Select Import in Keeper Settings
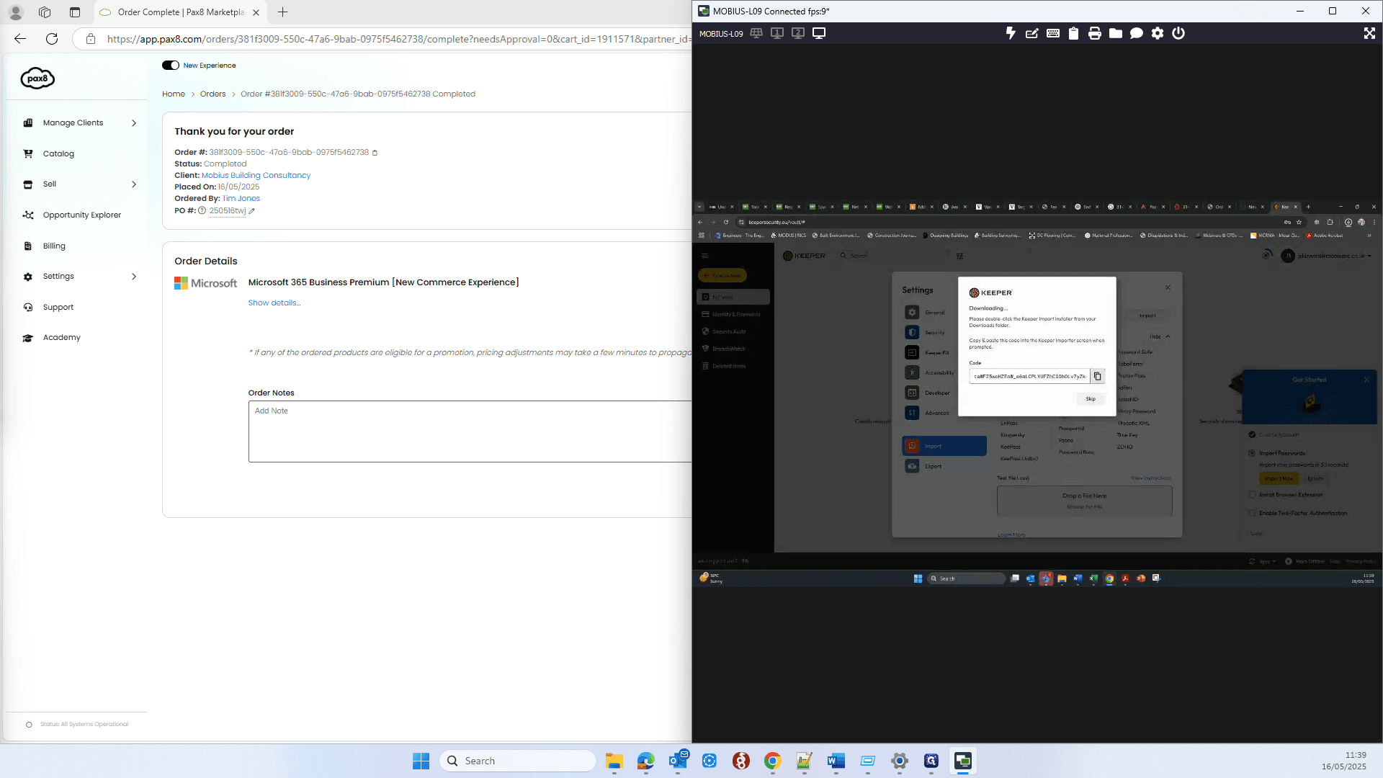The image size is (1383, 778). [944, 446]
